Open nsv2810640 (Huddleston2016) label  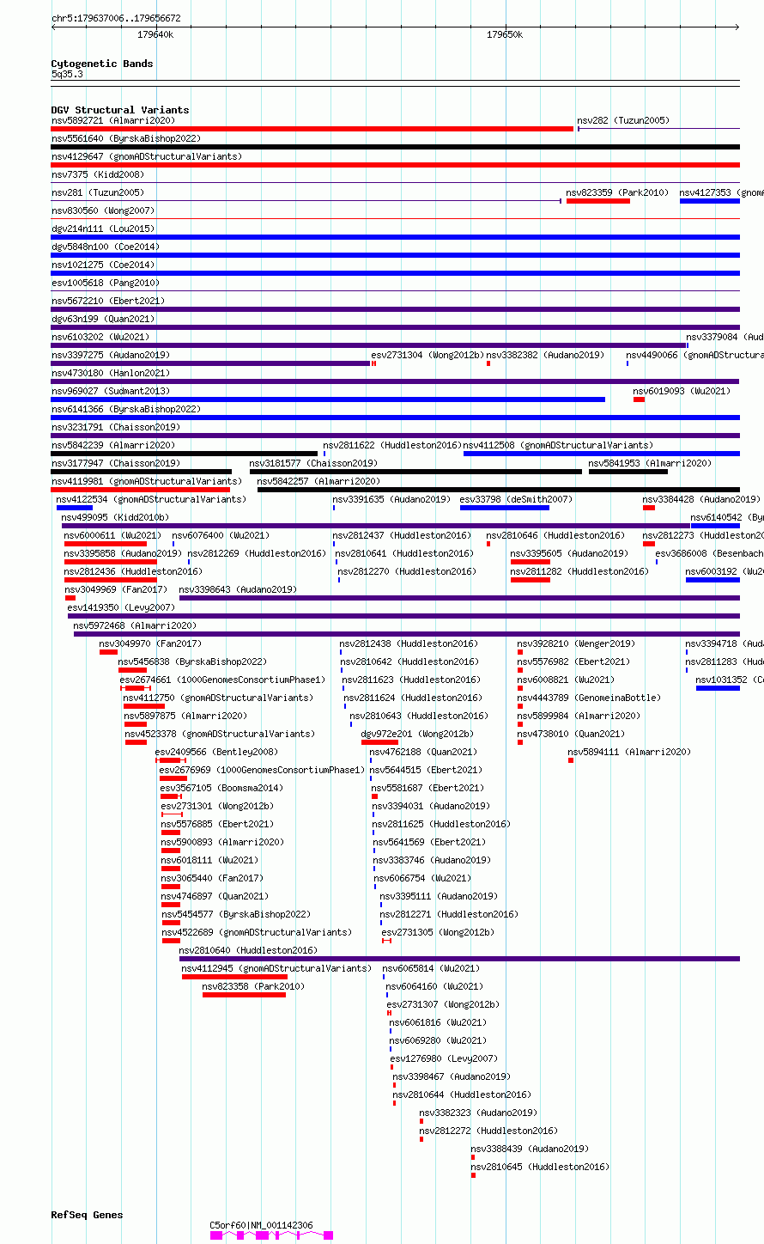pos(248,951)
